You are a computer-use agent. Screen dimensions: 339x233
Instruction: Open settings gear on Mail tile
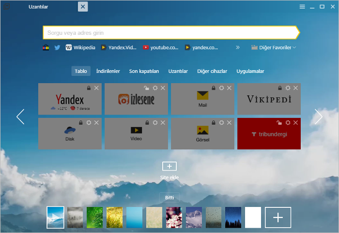click(221, 88)
